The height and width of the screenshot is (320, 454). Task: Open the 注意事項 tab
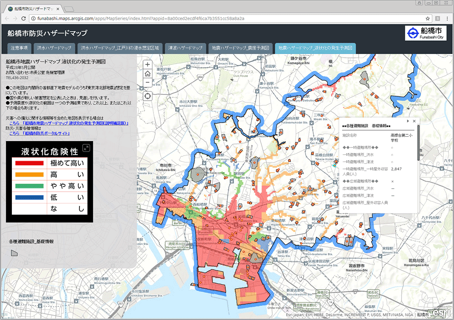tap(19, 48)
